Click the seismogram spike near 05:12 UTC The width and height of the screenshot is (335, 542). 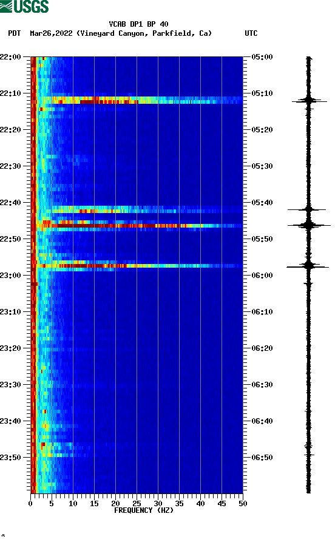point(309,101)
